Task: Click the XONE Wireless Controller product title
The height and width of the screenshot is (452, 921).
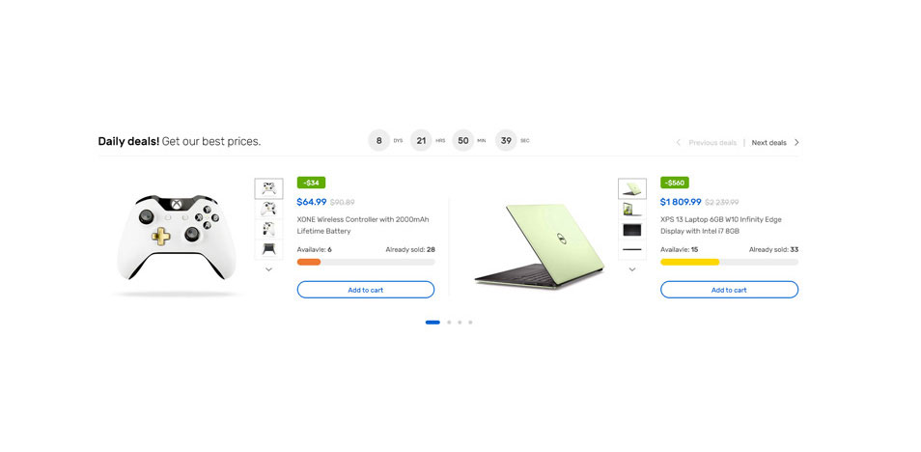Action: (x=363, y=225)
